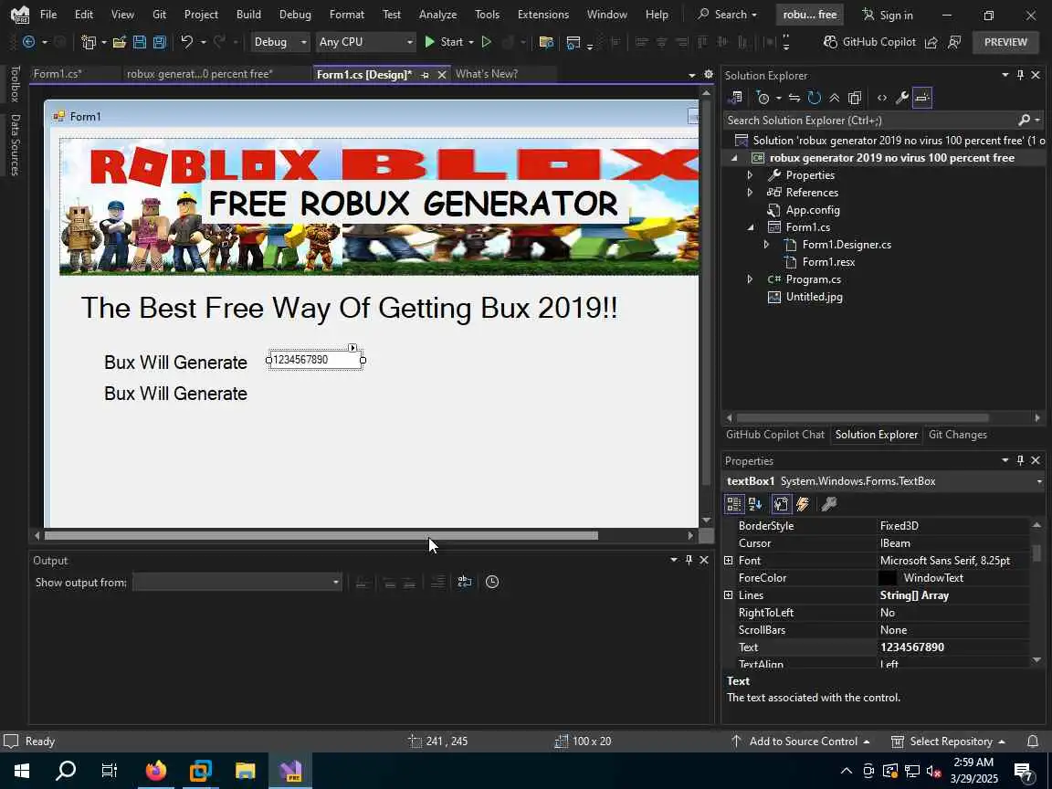Viewport: 1052px width, 789px height.
Task: Expand the Form1.Designer.cs node
Action: (x=766, y=245)
